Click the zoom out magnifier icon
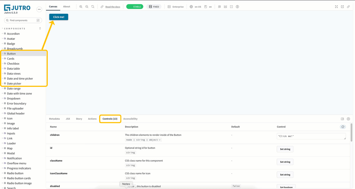Viewport: 355px width, 189px height. [87, 7]
